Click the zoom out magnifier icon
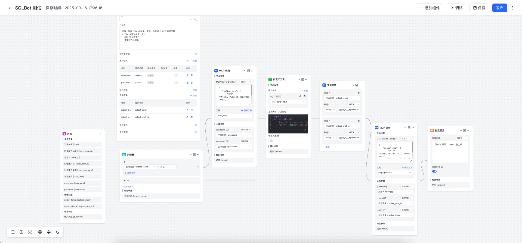Image resolution: width=522 pixels, height=243 pixels. pos(13,232)
